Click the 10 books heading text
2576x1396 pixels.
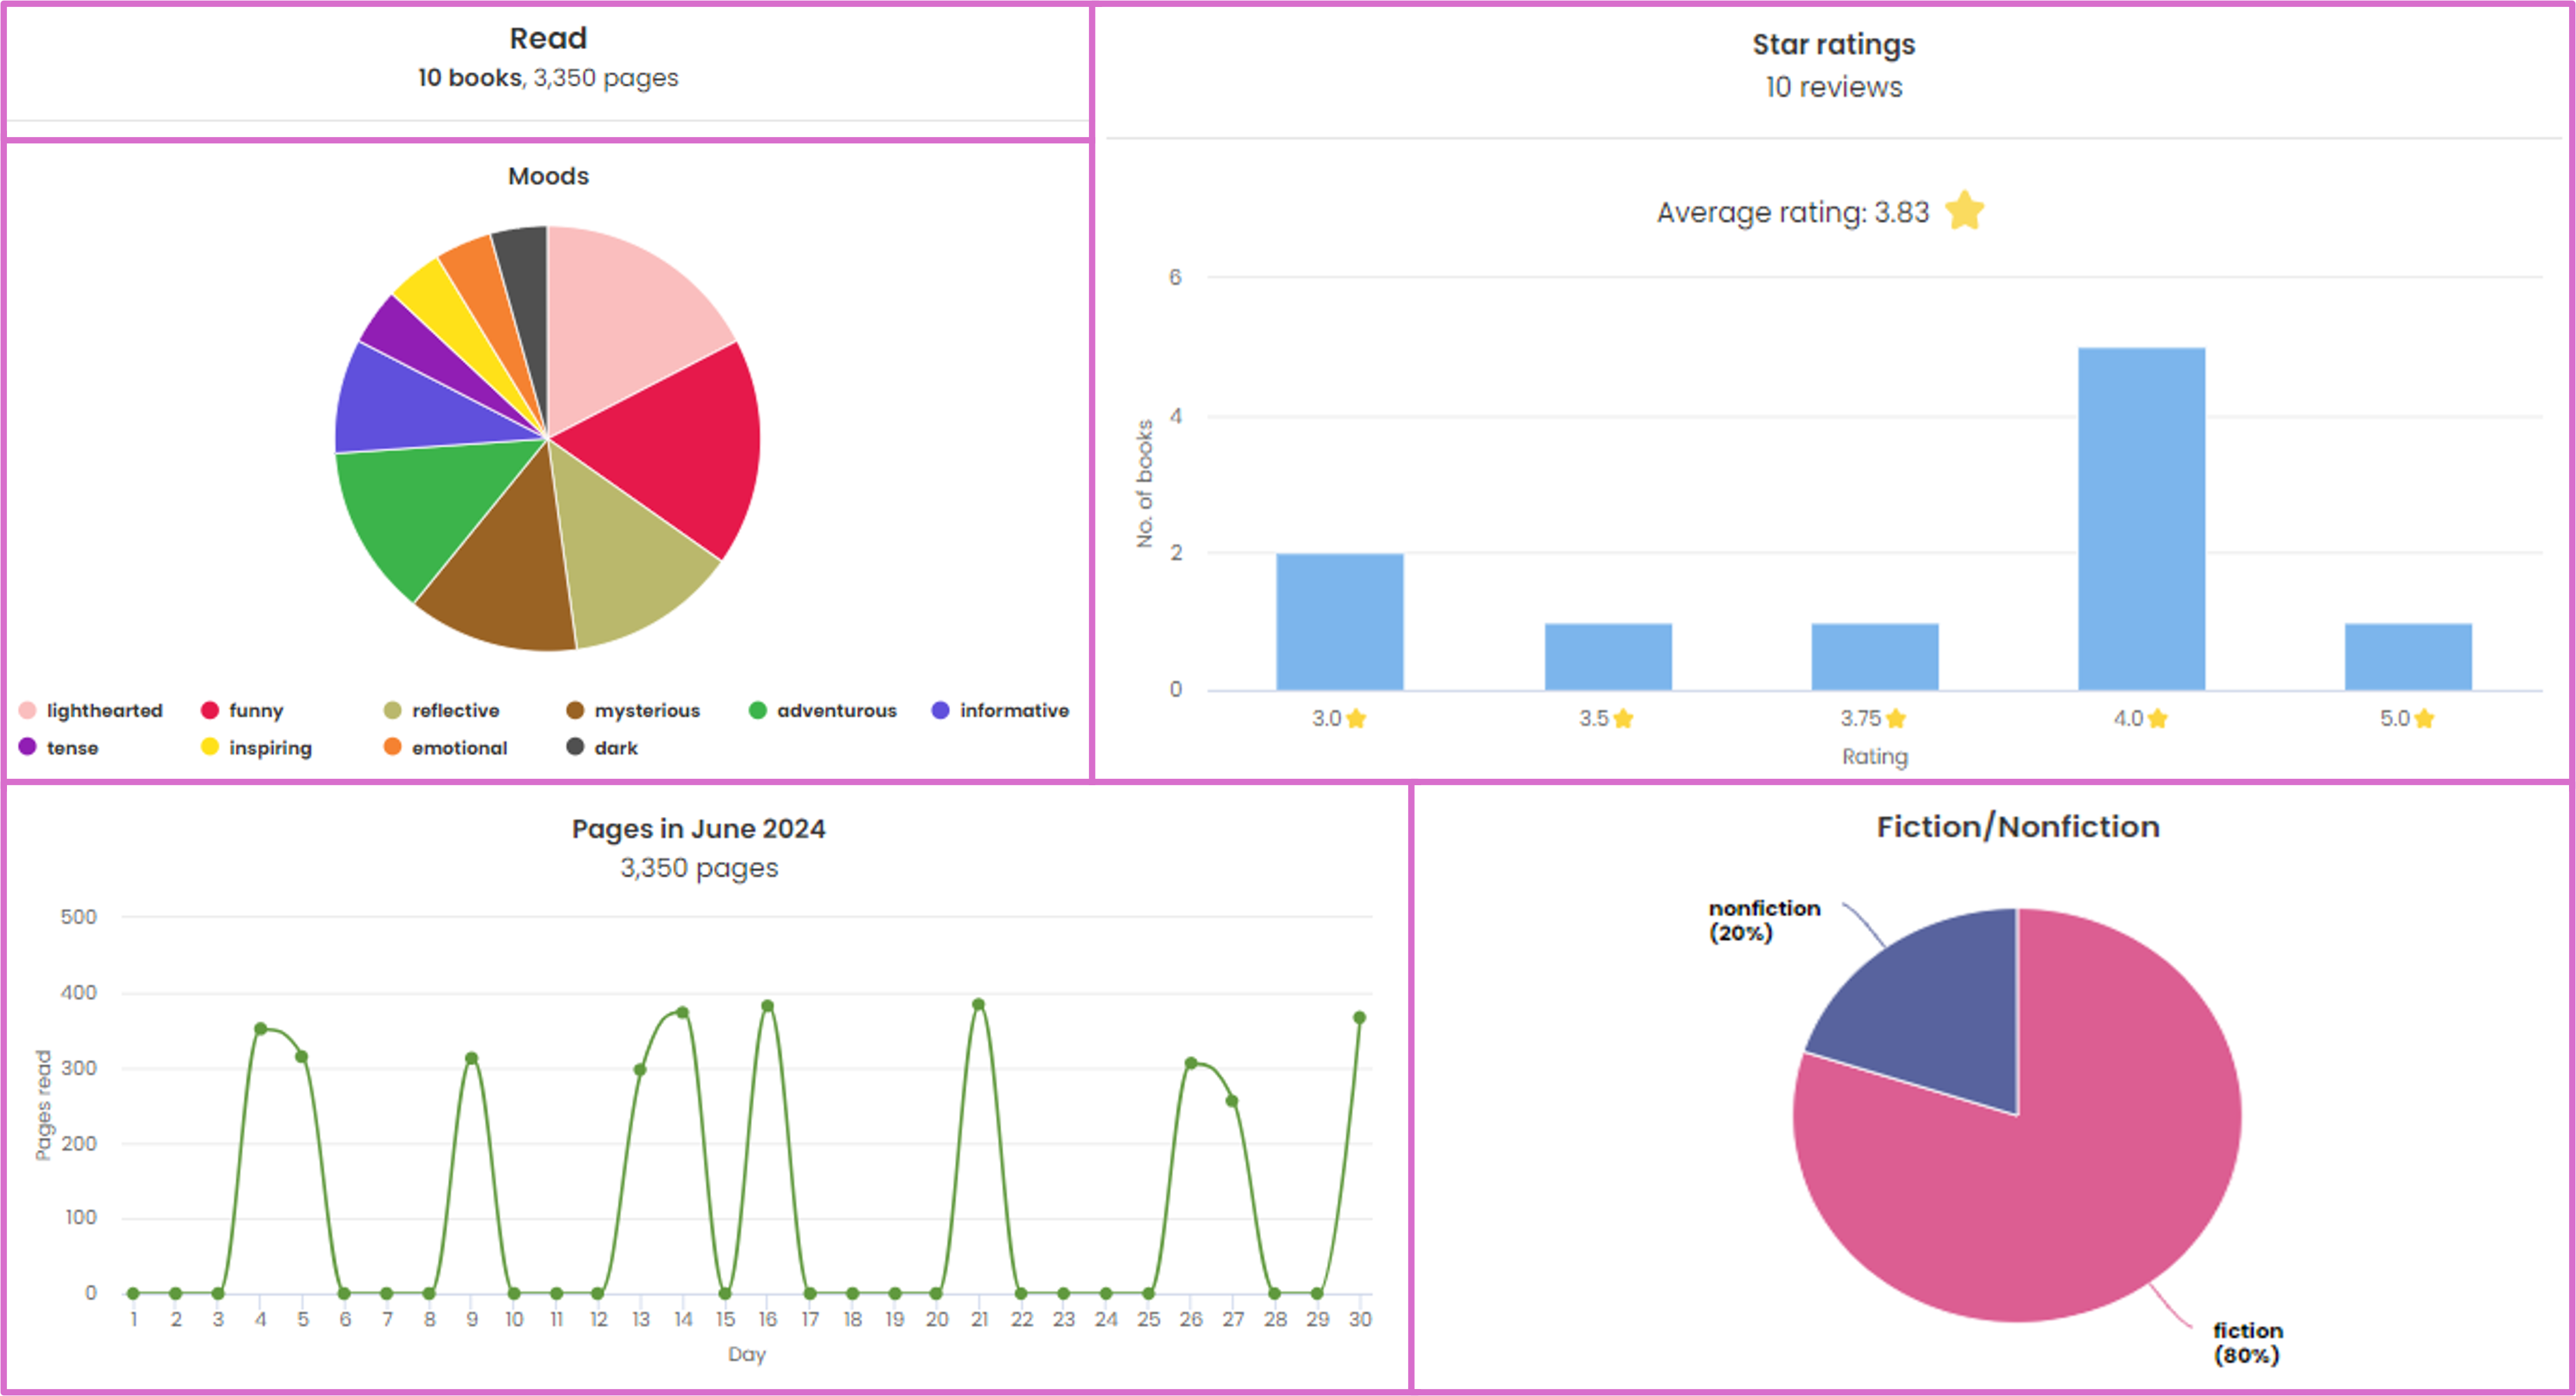click(x=469, y=78)
